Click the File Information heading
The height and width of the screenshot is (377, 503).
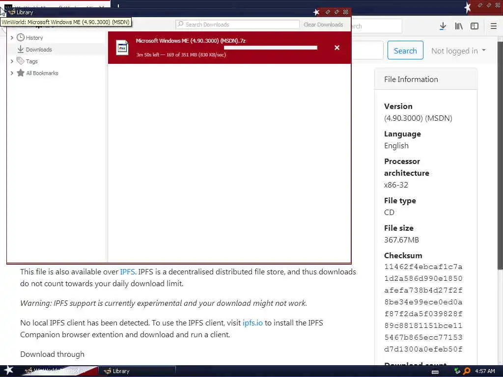pos(411,79)
